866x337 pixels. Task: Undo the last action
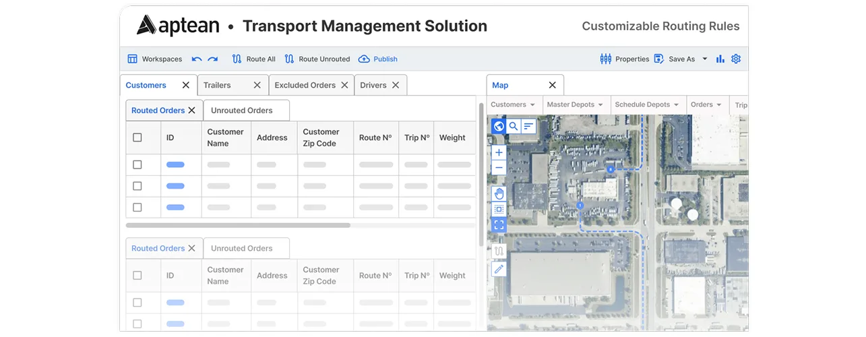click(197, 59)
